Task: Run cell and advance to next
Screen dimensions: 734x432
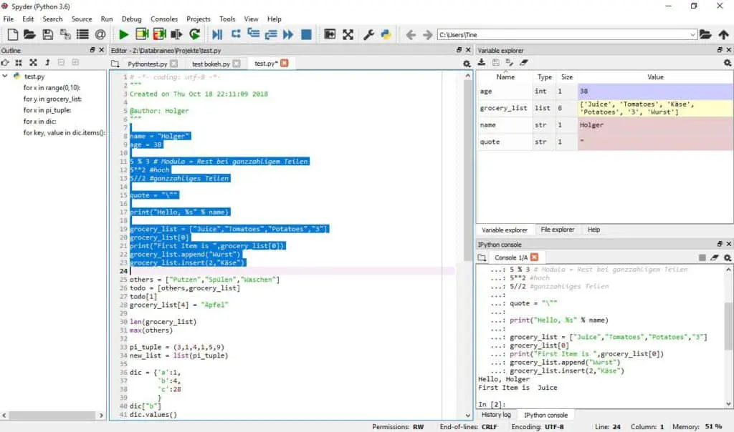Action: (x=160, y=34)
